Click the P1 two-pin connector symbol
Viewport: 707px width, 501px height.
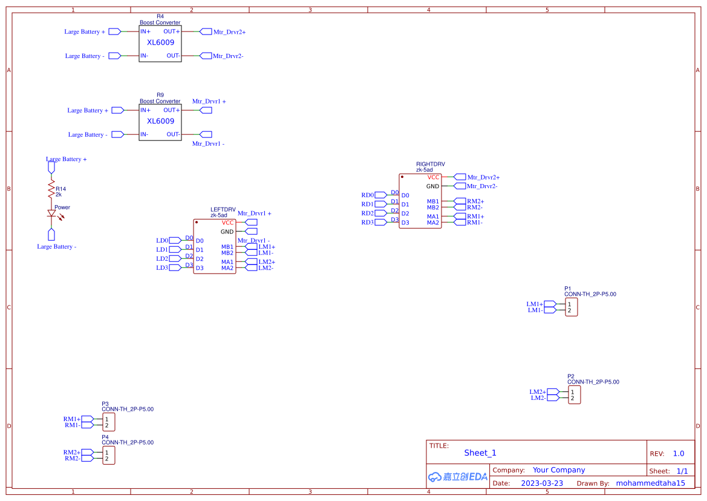(572, 307)
